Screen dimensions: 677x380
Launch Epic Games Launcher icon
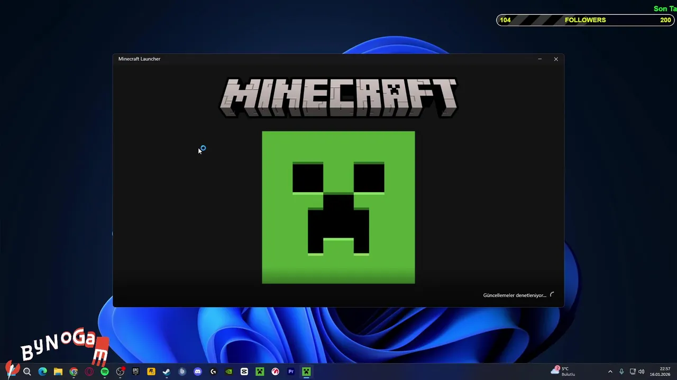[135, 372]
